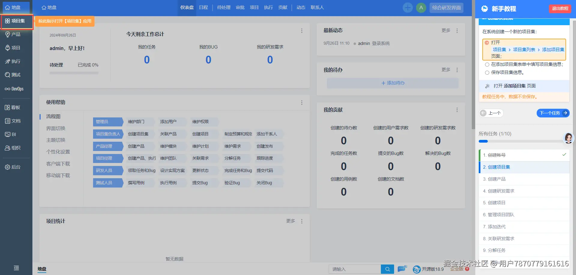Click the 添加待办 button
This screenshot has width=576, height=275.
coord(393,83)
